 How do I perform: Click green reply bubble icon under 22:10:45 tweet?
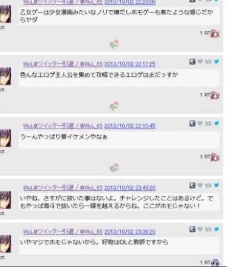pyautogui.click(x=114, y=168)
